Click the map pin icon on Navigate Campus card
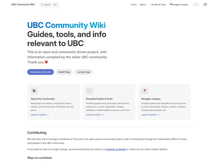The height and width of the screenshot is (162, 218). (x=144, y=91)
